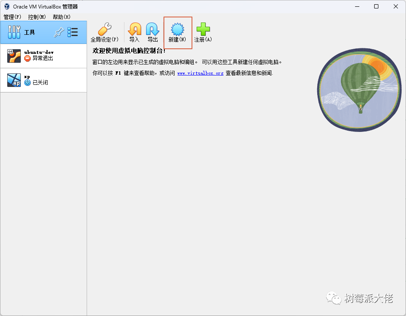Click the xp OS icon
Screen dimensions: 406x316
[x=14, y=80]
